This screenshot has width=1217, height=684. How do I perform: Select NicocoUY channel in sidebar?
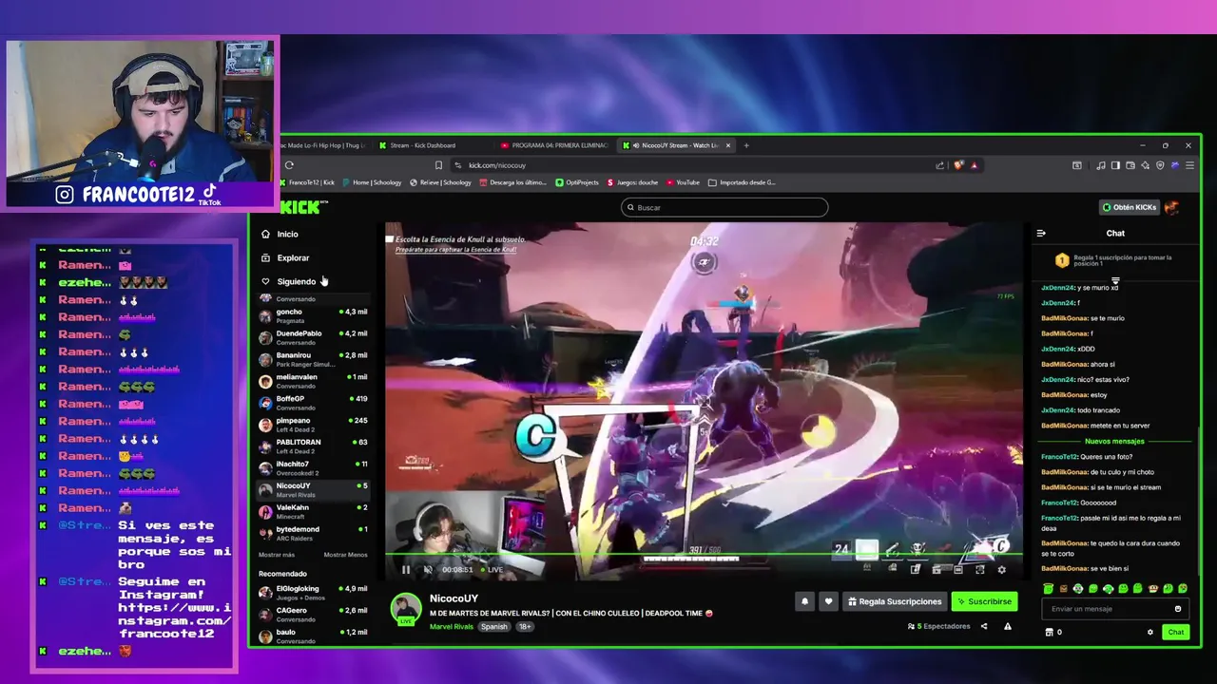(x=313, y=490)
